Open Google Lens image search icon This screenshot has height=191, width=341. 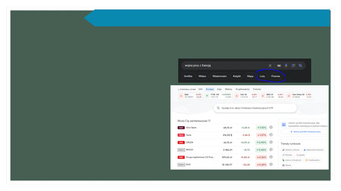pos(293,66)
